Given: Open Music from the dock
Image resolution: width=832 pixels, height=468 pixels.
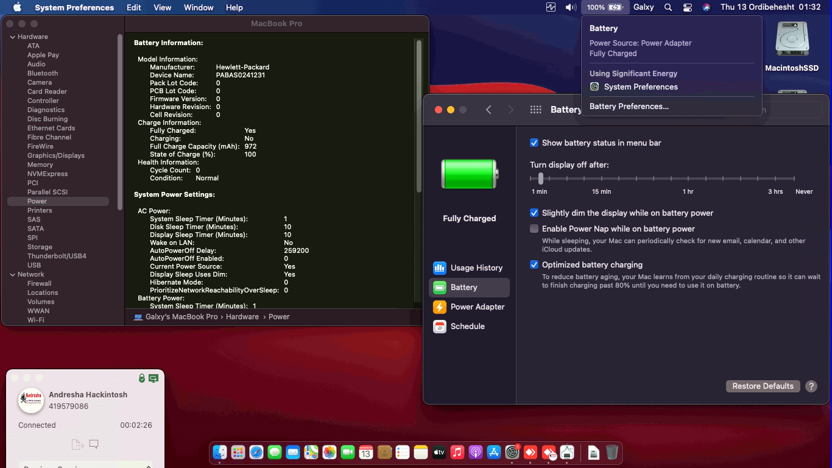Looking at the screenshot, I should 457,452.
